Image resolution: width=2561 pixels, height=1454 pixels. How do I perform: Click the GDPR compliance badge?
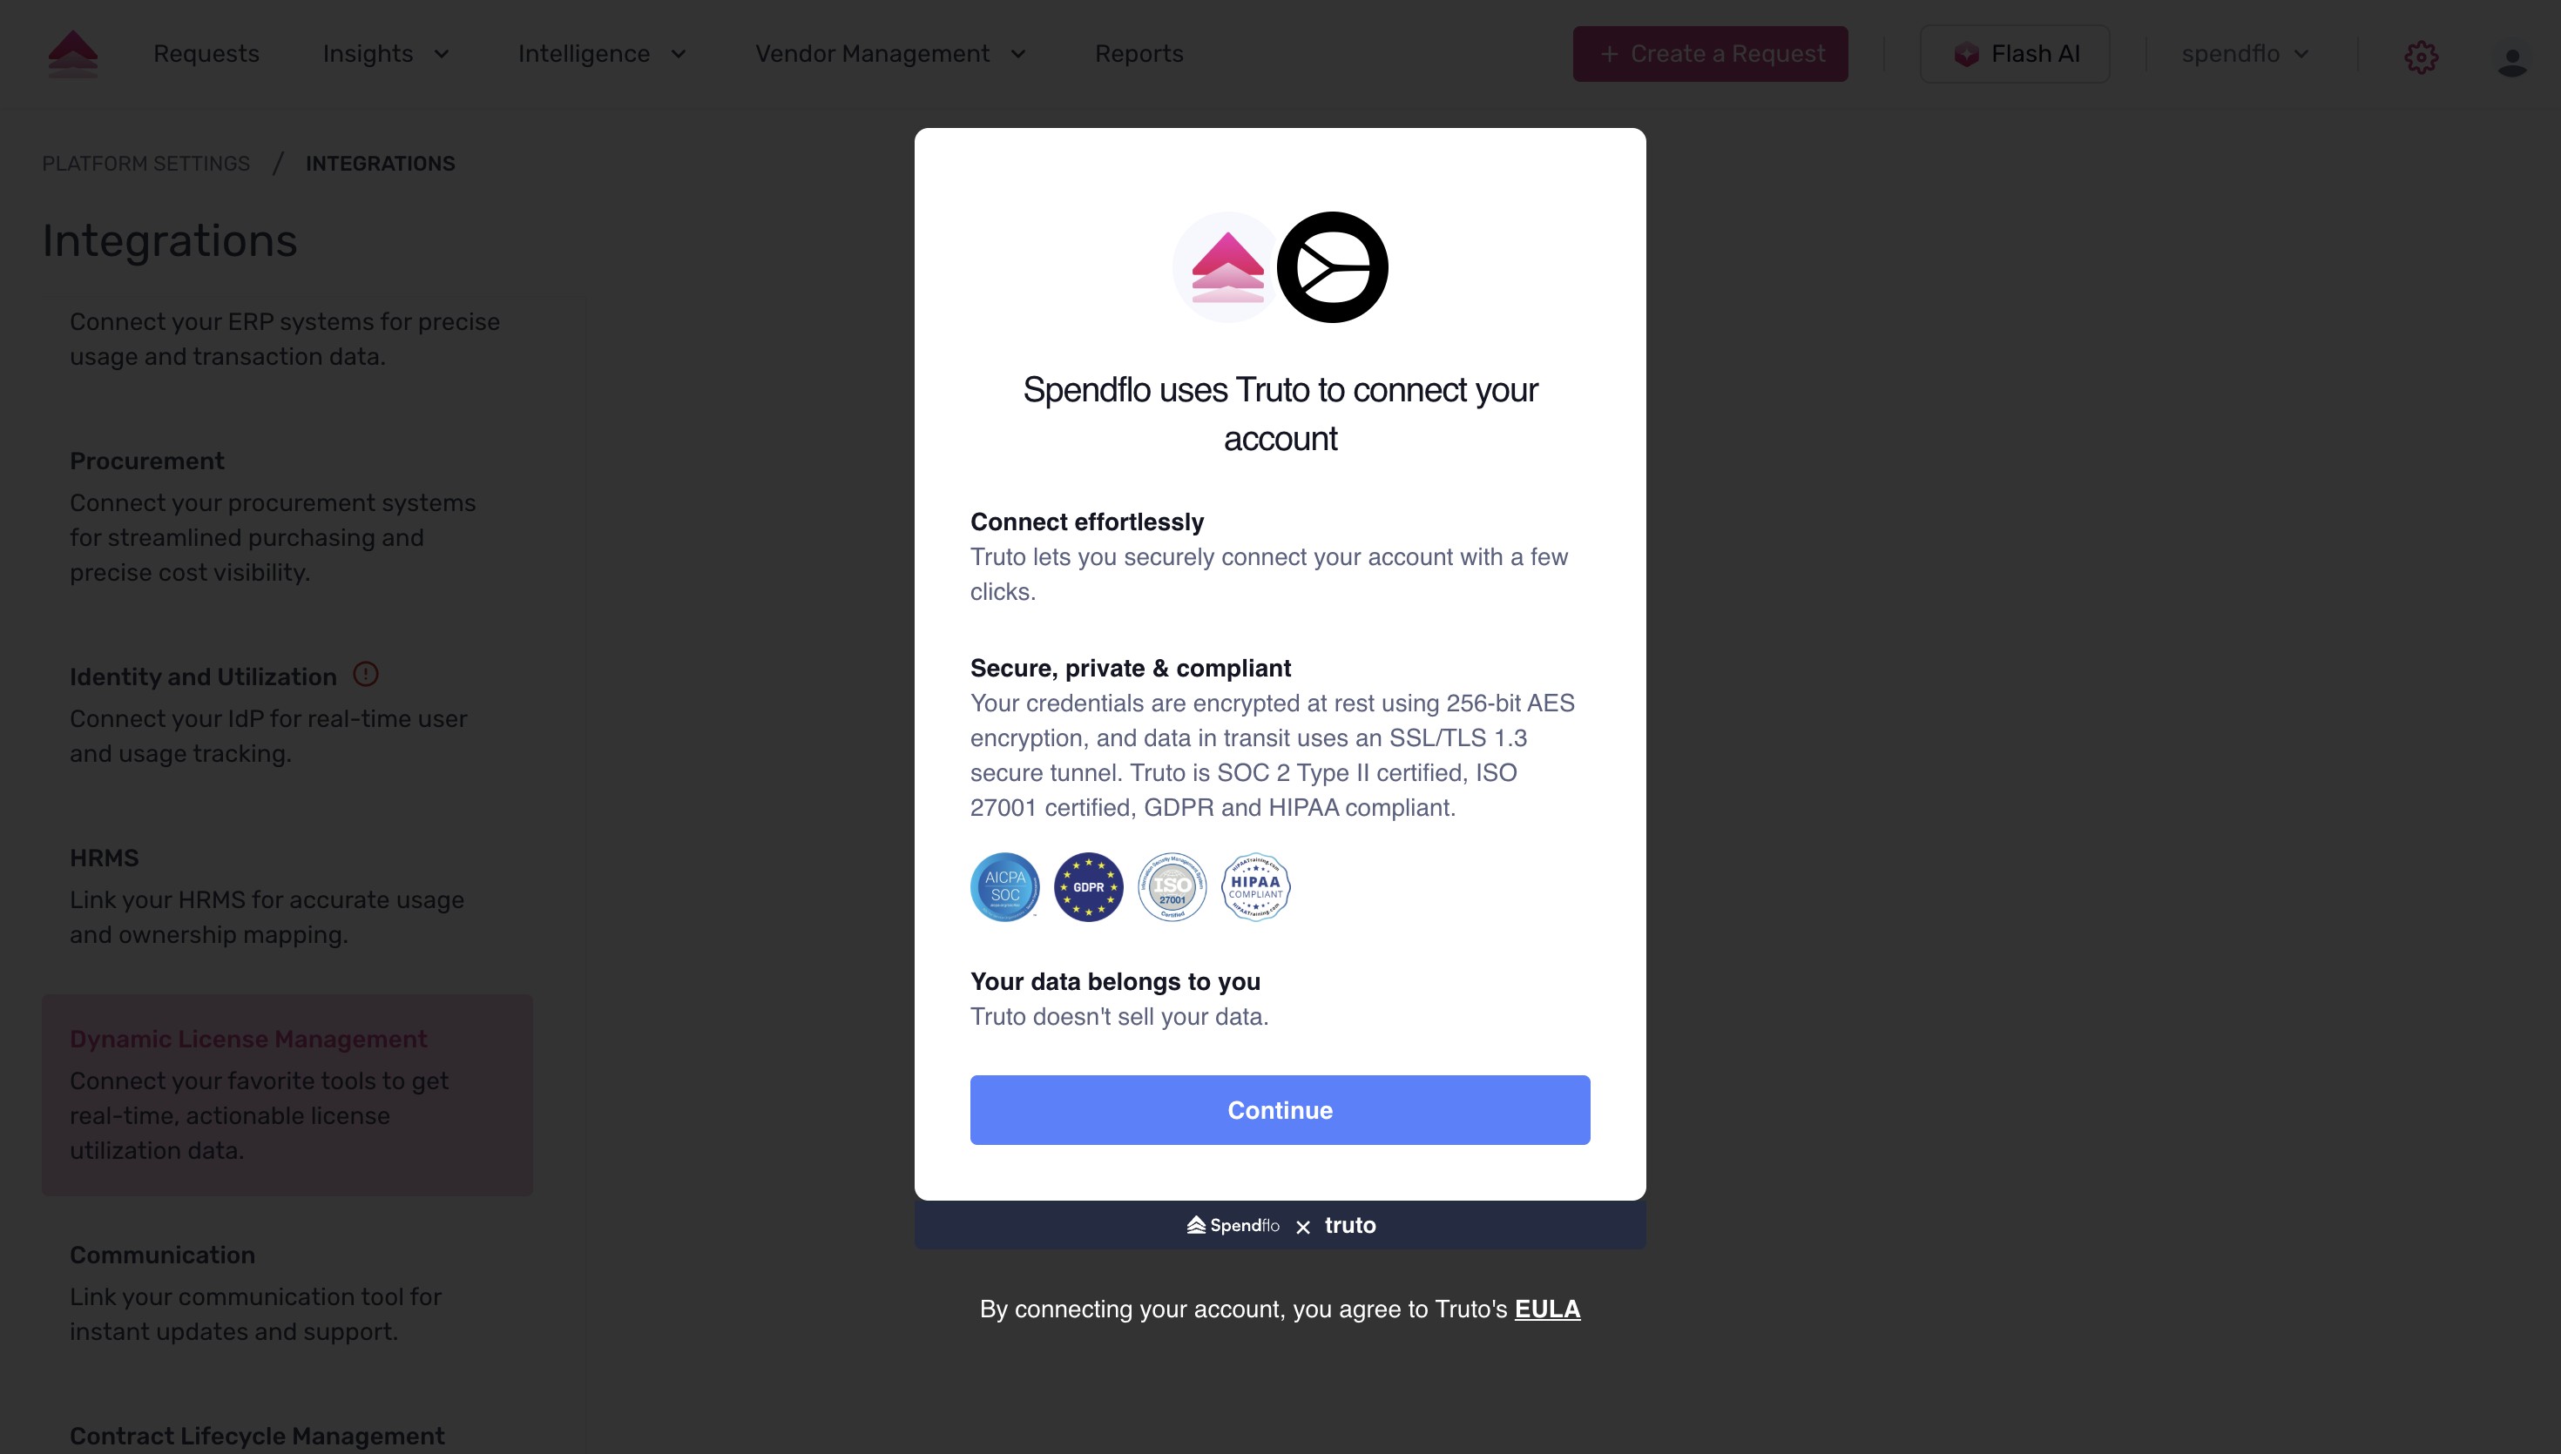(x=1088, y=885)
